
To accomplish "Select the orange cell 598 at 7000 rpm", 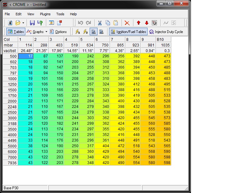I will 163,157.
